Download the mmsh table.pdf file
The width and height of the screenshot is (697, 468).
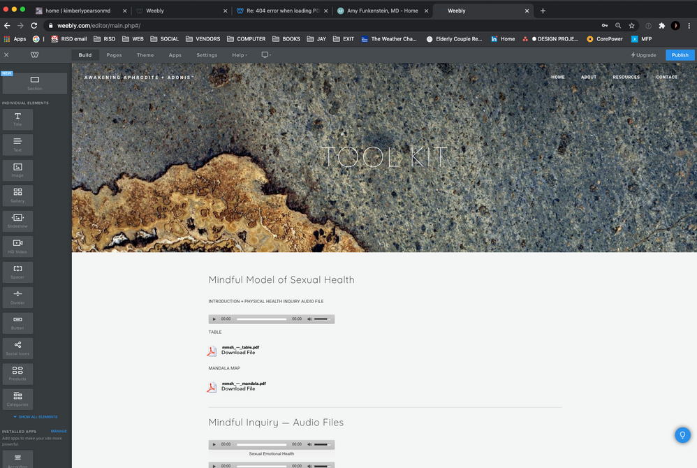coord(238,353)
